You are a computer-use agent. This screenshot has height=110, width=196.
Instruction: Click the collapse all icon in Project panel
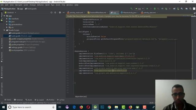55,13
